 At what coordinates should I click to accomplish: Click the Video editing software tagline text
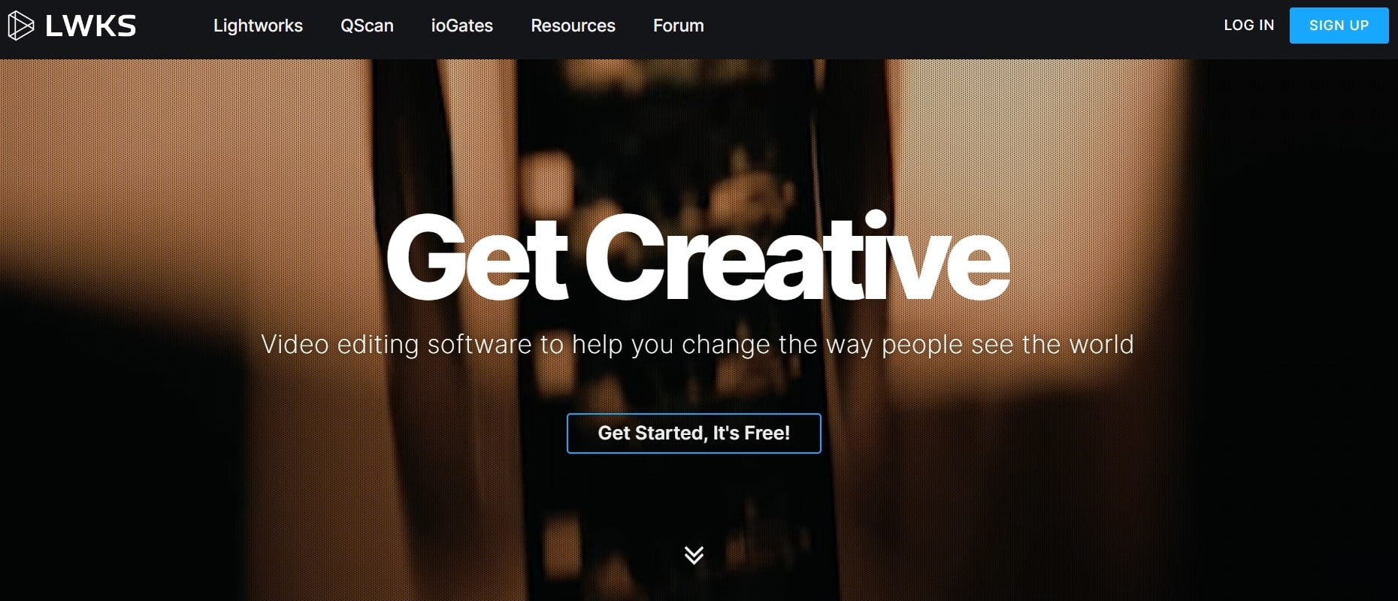tap(697, 344)
